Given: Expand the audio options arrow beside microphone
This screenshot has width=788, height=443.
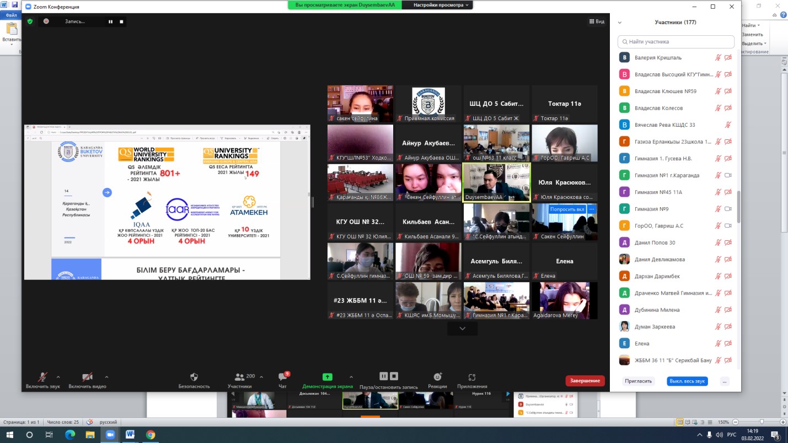Looking at the screenshot, I should tap(58, 377).
